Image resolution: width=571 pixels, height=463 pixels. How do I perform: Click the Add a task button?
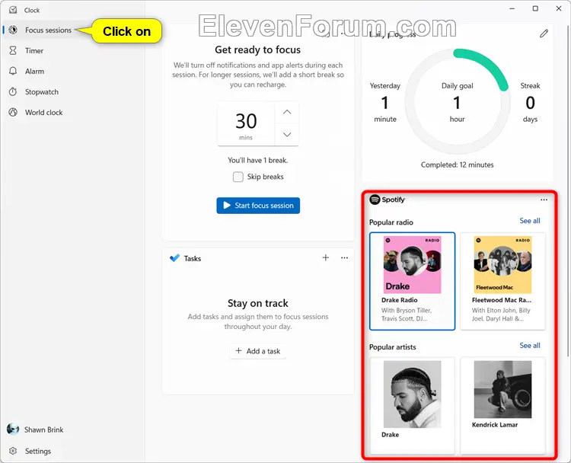(258, 351)
